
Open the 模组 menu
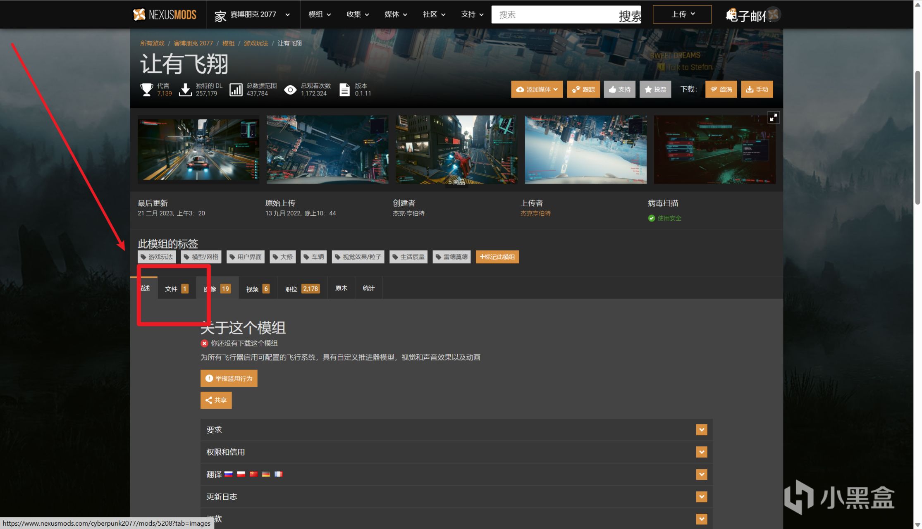point(320,14)
